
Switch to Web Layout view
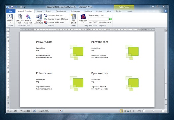(128, 111)
